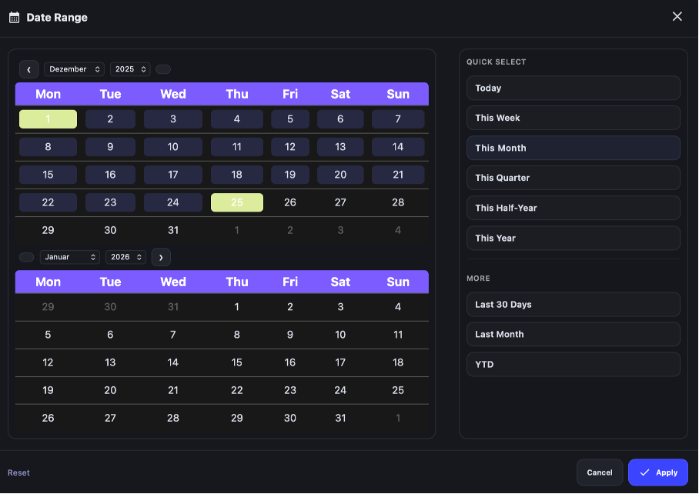Pick December 10 in the calendar

pyautogui.click(x=173, y=147)
